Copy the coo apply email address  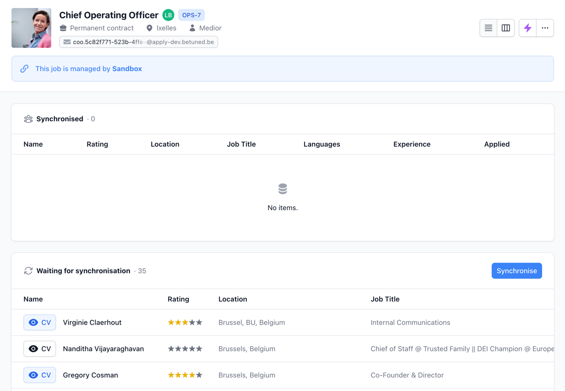coord(139,42)
